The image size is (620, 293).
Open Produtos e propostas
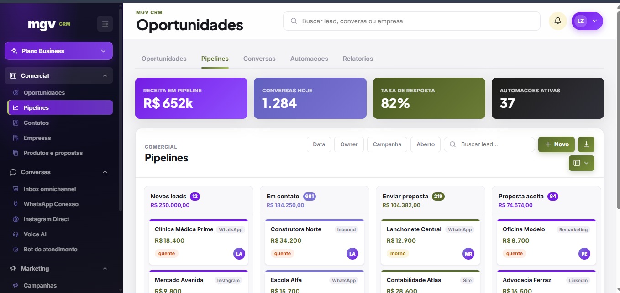tap(60, 153)
